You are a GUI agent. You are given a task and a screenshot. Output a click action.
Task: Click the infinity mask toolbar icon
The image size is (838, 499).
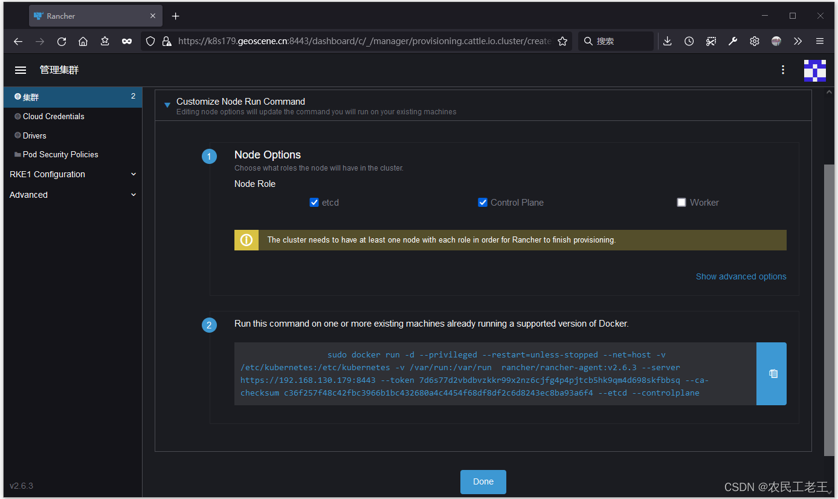[127, 41]
